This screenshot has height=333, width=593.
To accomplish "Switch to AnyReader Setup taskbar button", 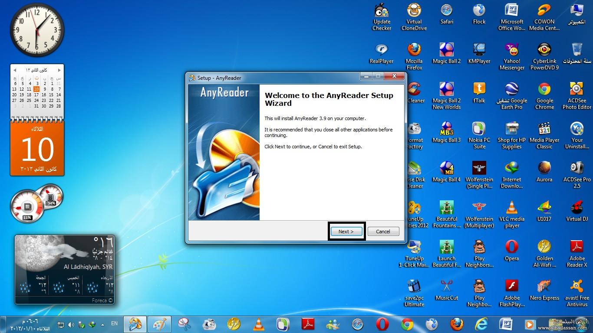I will click(135, 324).
